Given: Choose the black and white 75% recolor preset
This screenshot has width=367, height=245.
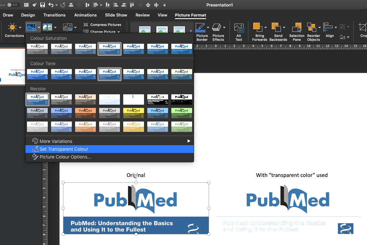Looking at the screenshot, I should click(182, 99).
